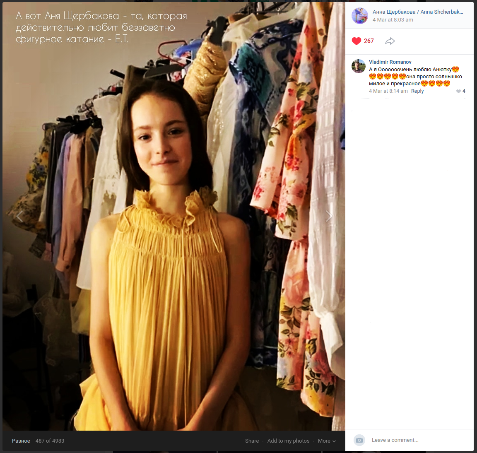Expand the More dropdown under the photo
The width and height of the screenshot is (477, 453).
pyautogui.click(x=327, y=441)
